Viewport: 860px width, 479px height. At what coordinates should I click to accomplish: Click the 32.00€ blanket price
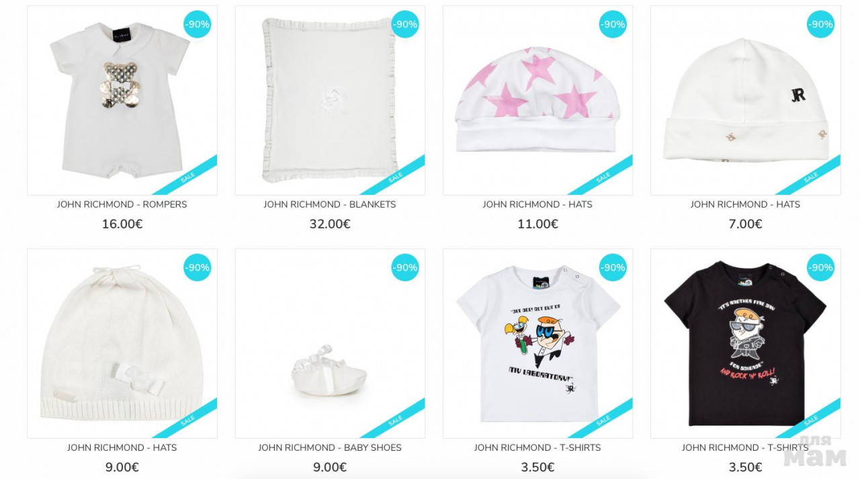330,224
